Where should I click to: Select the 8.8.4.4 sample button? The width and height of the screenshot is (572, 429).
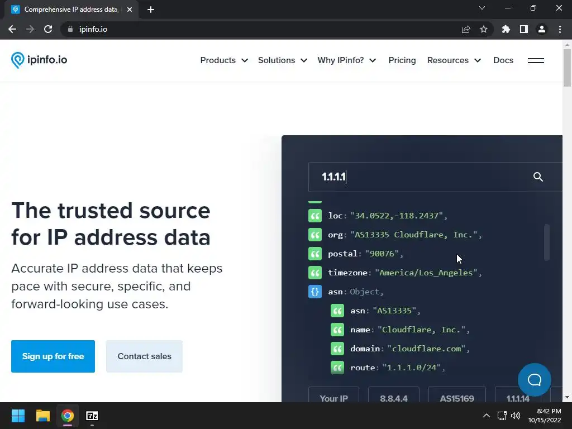[394, 395]
